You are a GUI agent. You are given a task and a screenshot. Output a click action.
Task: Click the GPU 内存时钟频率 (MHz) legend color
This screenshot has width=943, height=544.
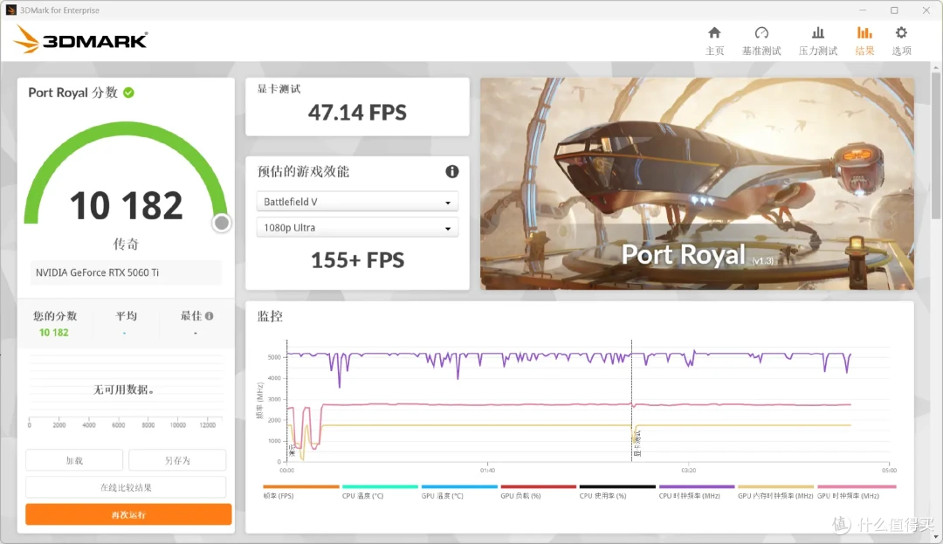point(775,487)
